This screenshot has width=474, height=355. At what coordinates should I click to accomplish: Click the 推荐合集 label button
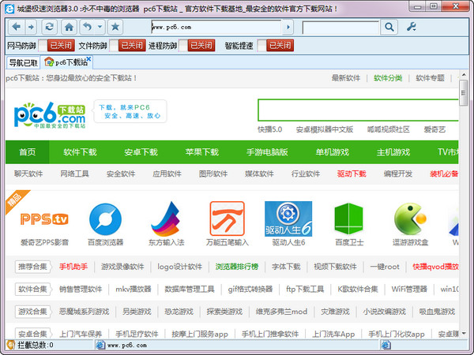point(32,267)
